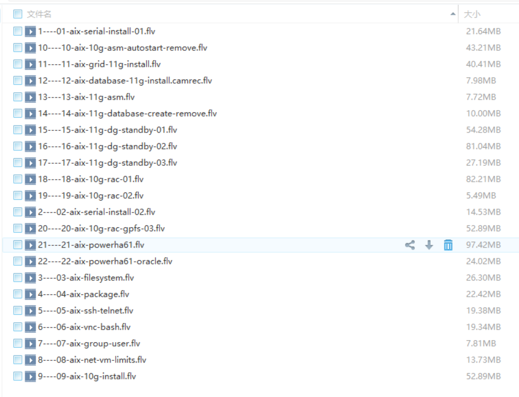Viewport: 519px width, 397px height.
Task: Sort by the 大小 column header
Action: tap(472, 14)
